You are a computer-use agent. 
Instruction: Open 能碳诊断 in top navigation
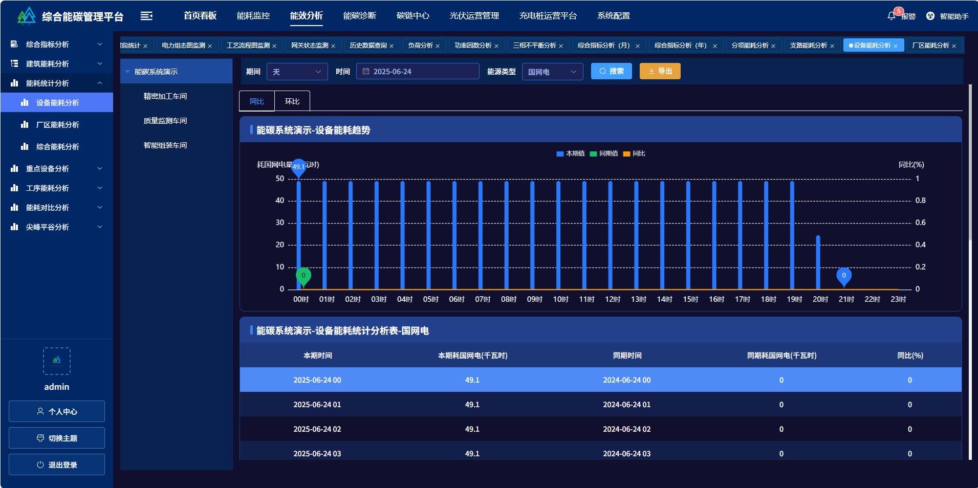pyautogui.click(x=359, y=16)
